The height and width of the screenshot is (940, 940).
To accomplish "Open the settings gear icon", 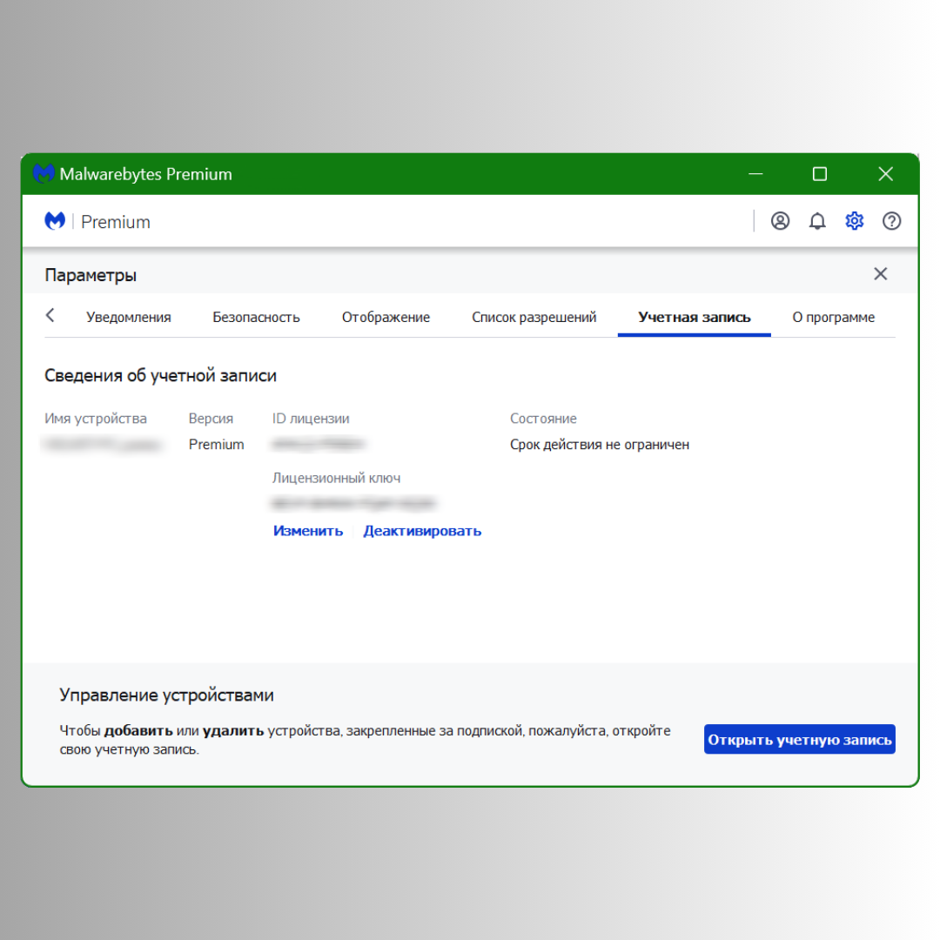I will (854, 221).
